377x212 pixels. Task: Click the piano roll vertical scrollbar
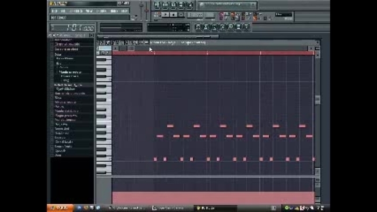tap(317, 100)
